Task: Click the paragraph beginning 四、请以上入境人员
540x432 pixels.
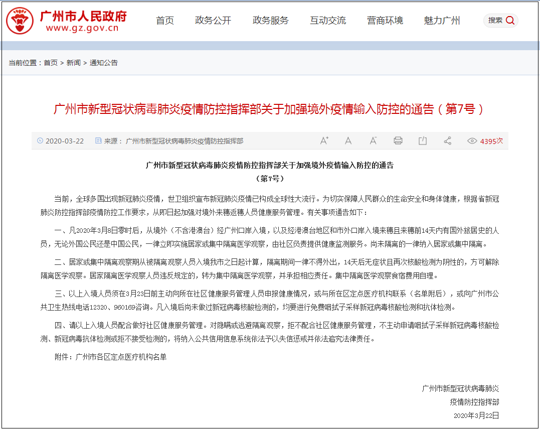Action: point(270,332)
